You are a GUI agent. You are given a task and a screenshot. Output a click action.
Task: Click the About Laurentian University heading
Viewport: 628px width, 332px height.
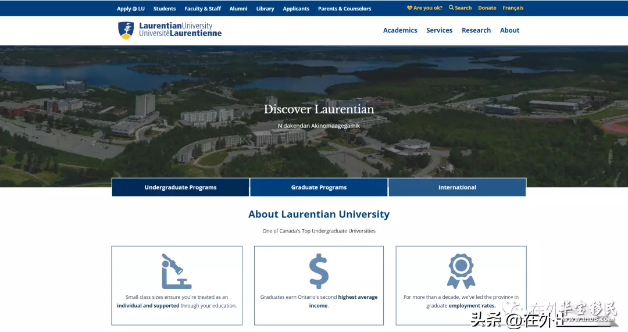point(319,214)
